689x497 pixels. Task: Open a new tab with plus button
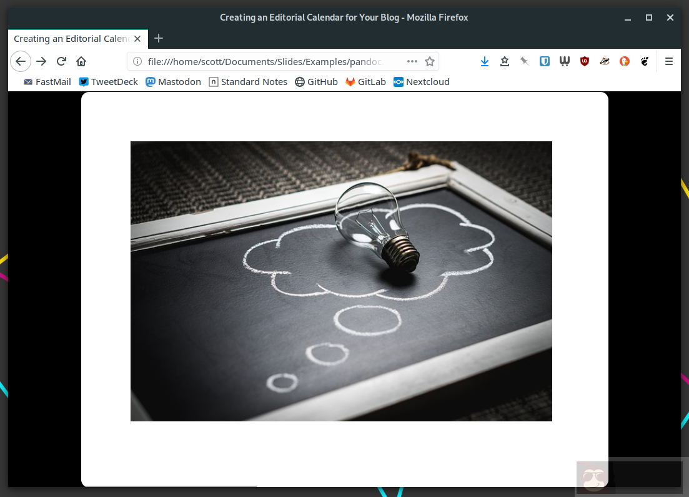159,39
